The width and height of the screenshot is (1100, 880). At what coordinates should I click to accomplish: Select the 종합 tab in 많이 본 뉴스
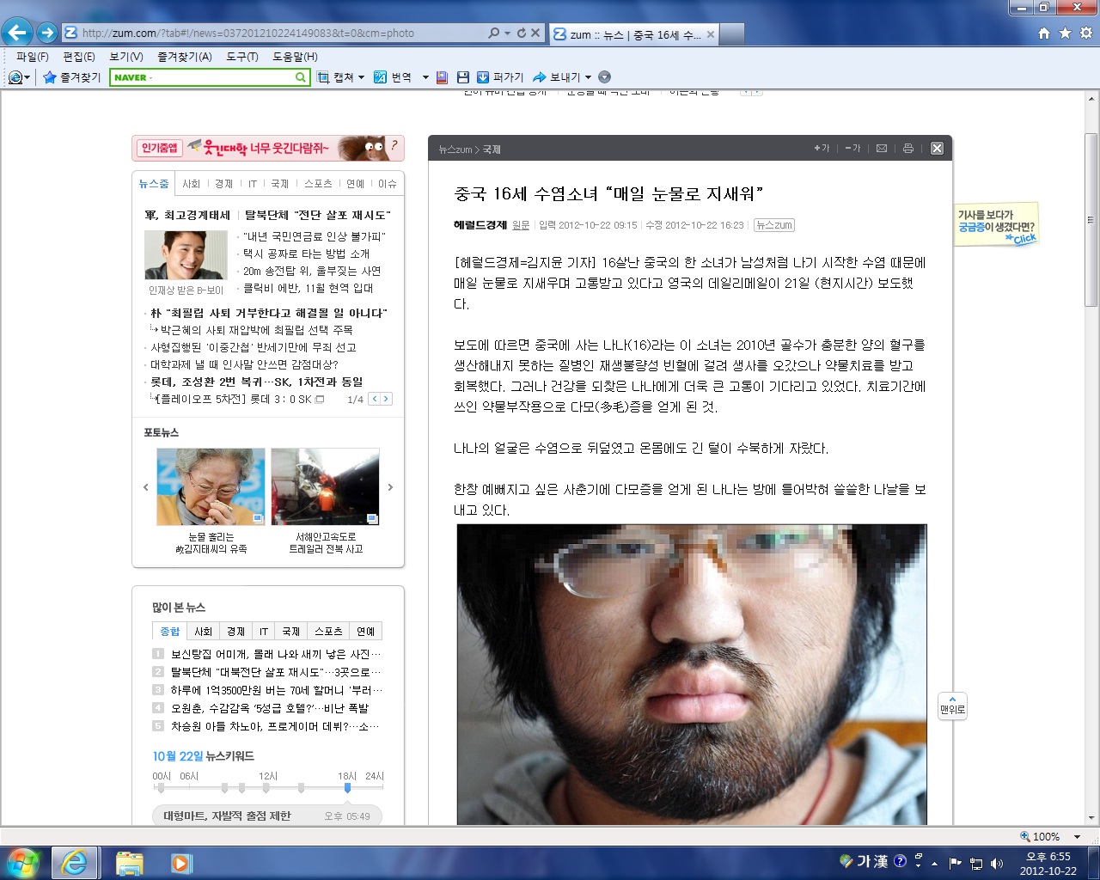pyautogui.click(x=170, y=632)
